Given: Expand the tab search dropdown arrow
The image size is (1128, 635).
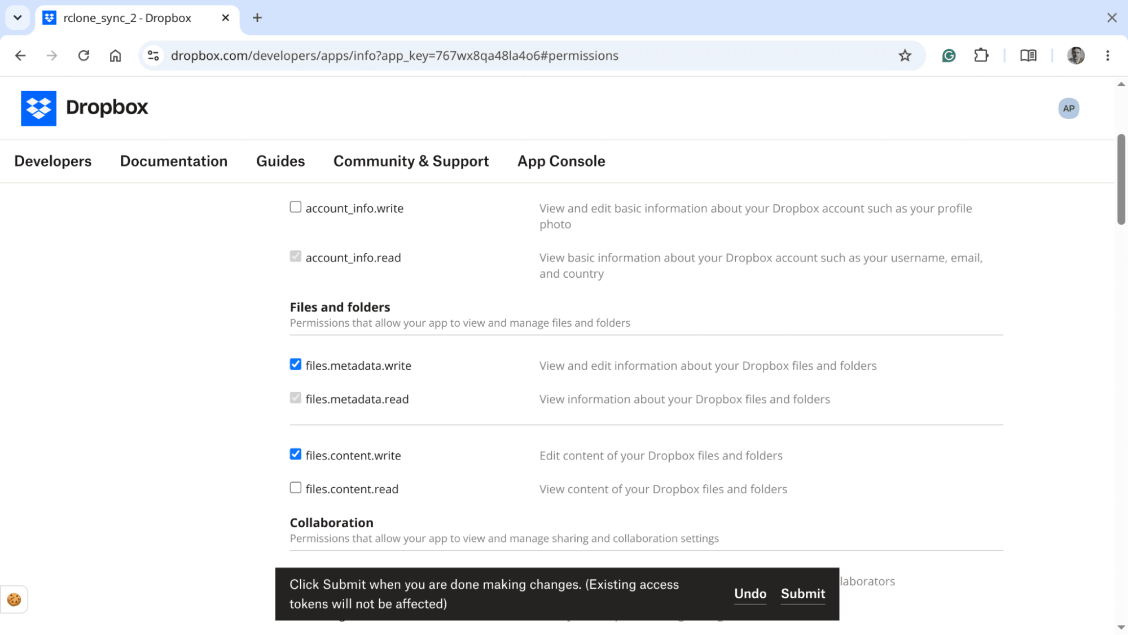Looking at the screenshot, I should [17, 17].
